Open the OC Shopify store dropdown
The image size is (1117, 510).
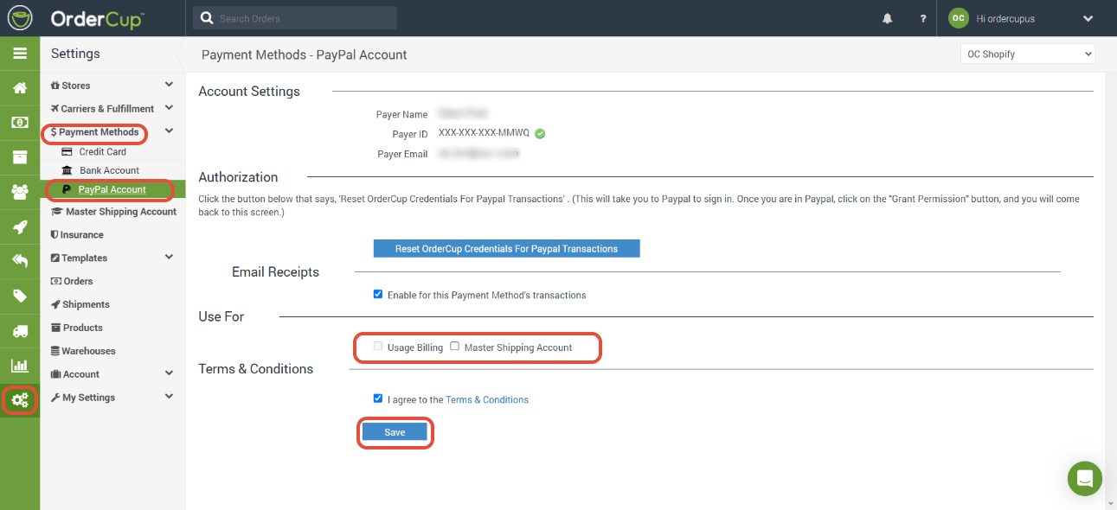pos(1028,54)
